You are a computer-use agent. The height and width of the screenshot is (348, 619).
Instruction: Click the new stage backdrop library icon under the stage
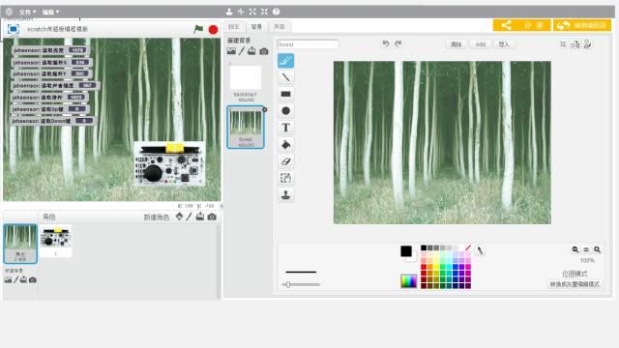(x=8, y=279)
